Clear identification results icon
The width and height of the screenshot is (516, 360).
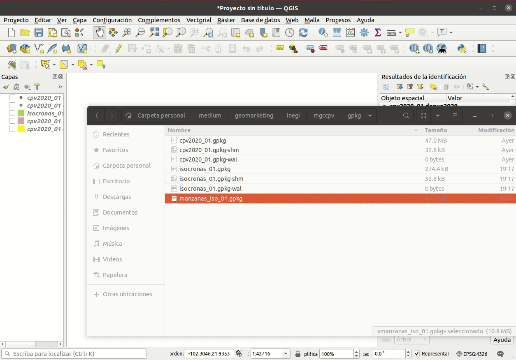pyautogui.click(x=433, y=87)
